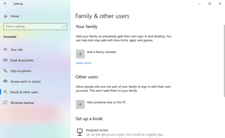Click the Your family heading

tap(87, 27)
